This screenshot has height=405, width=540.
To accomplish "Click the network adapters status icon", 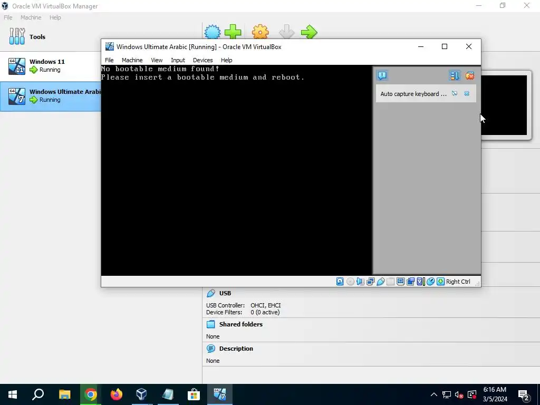I will [x=371, y=282].
